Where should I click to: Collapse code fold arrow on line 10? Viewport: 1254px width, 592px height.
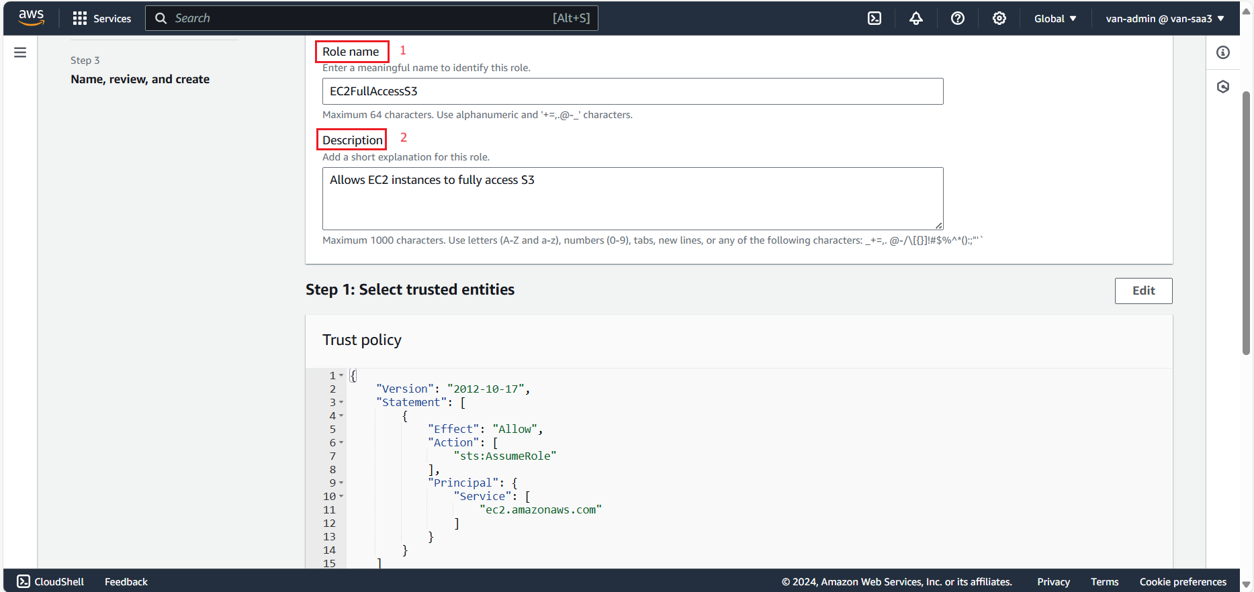(341, 496)
